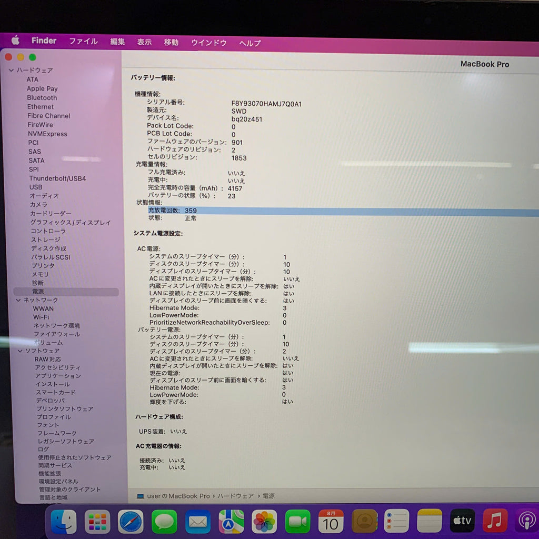This screenshot has width=539, height=539.
Task: Open Launchpad in the Dock
Action: (97, 522)
